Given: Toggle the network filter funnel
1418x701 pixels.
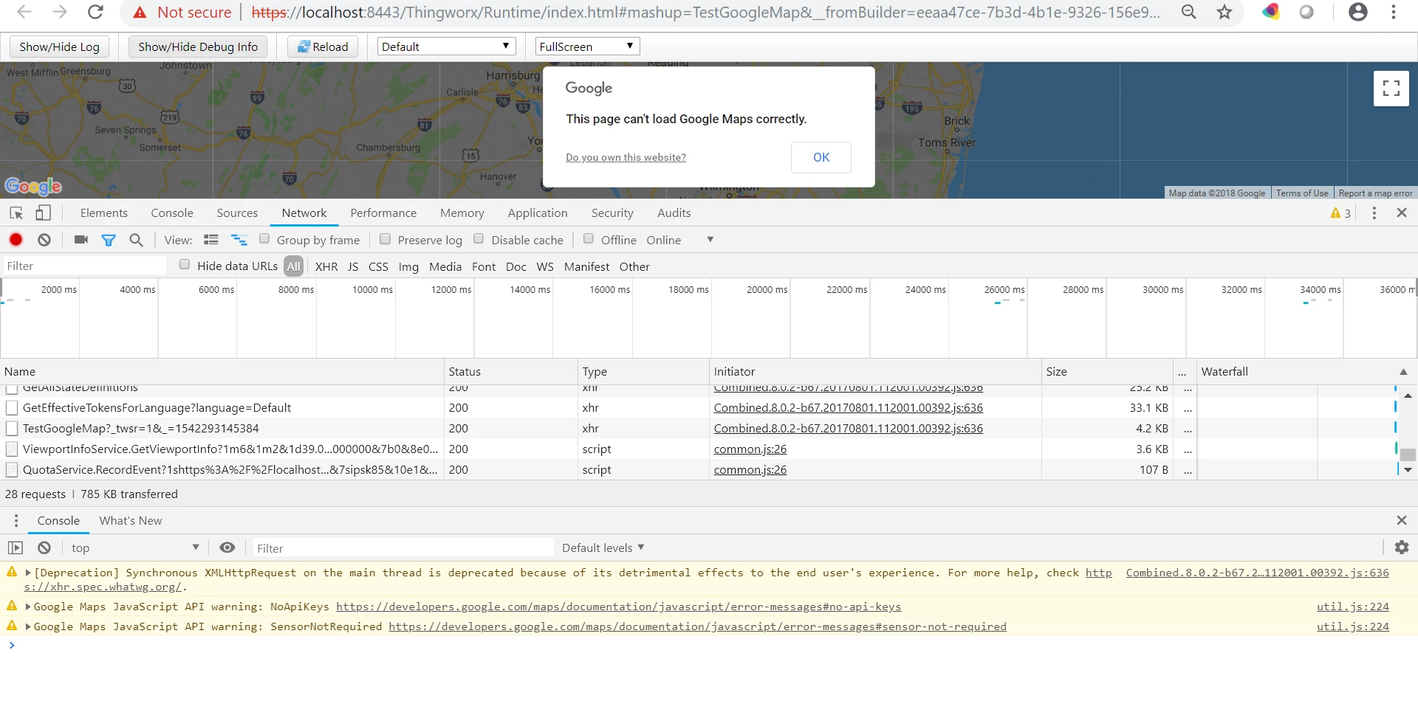Looking at the screenshot, I should point(109,240).
